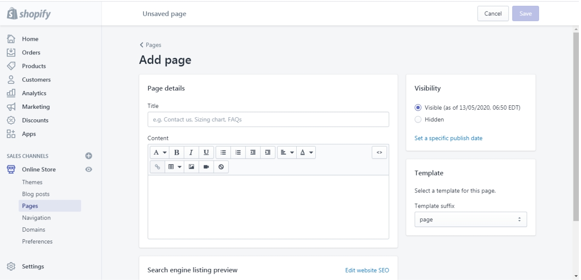
Task: Click the Insert video icon
Action: coord(206,167)
